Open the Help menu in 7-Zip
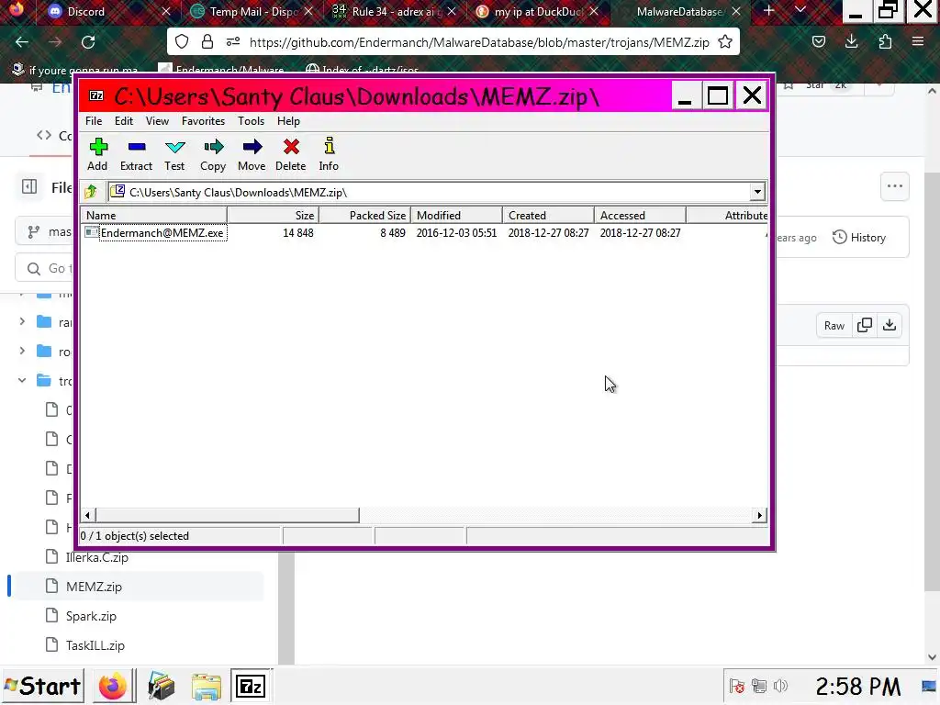 click(288, 121)
